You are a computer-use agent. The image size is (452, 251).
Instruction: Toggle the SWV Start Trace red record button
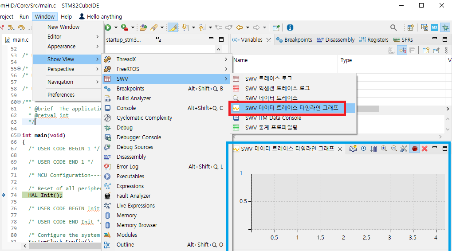(415, 149)
